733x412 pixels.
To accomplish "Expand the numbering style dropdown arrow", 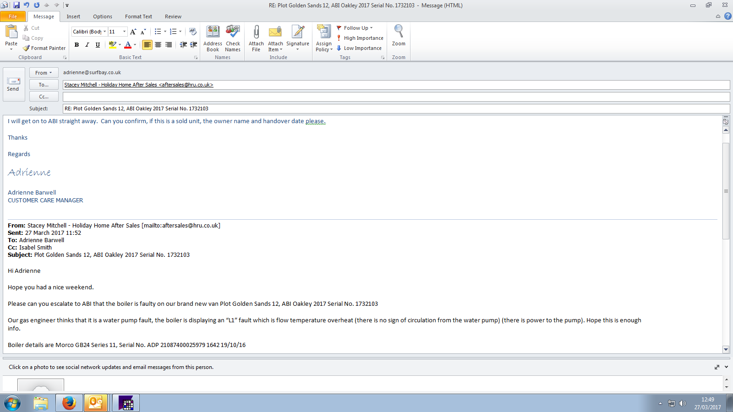I will 180,32.
